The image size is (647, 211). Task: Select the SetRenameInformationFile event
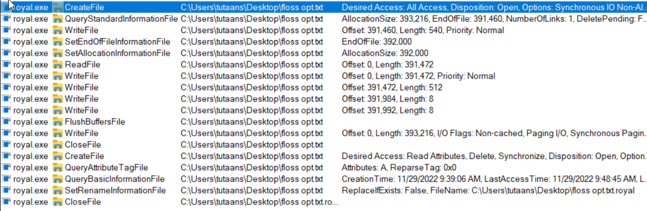click(x=115, y=190)
